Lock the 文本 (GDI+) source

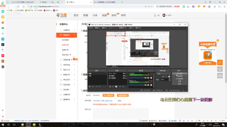126,74
